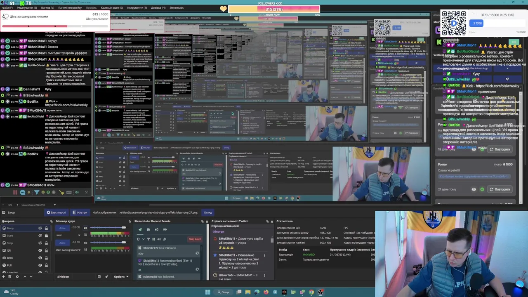Remove selected source with trash icon
Image resolution: width=528 pixels, height=297 pixels.
point(10,277)
